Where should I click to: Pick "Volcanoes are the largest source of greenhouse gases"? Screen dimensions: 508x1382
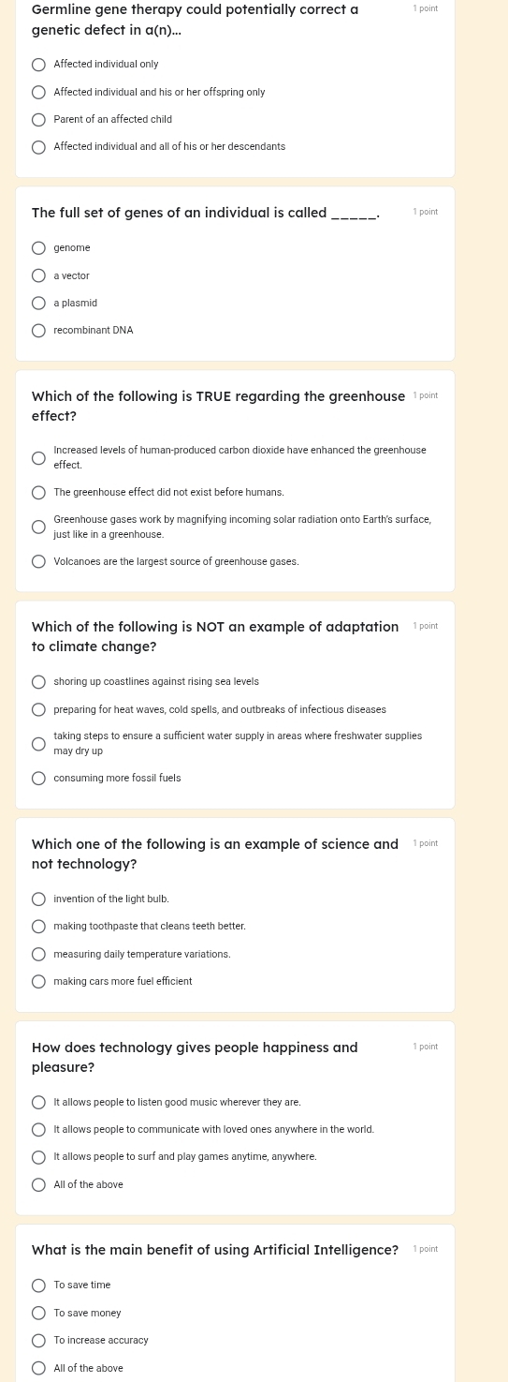pos(38,562)
